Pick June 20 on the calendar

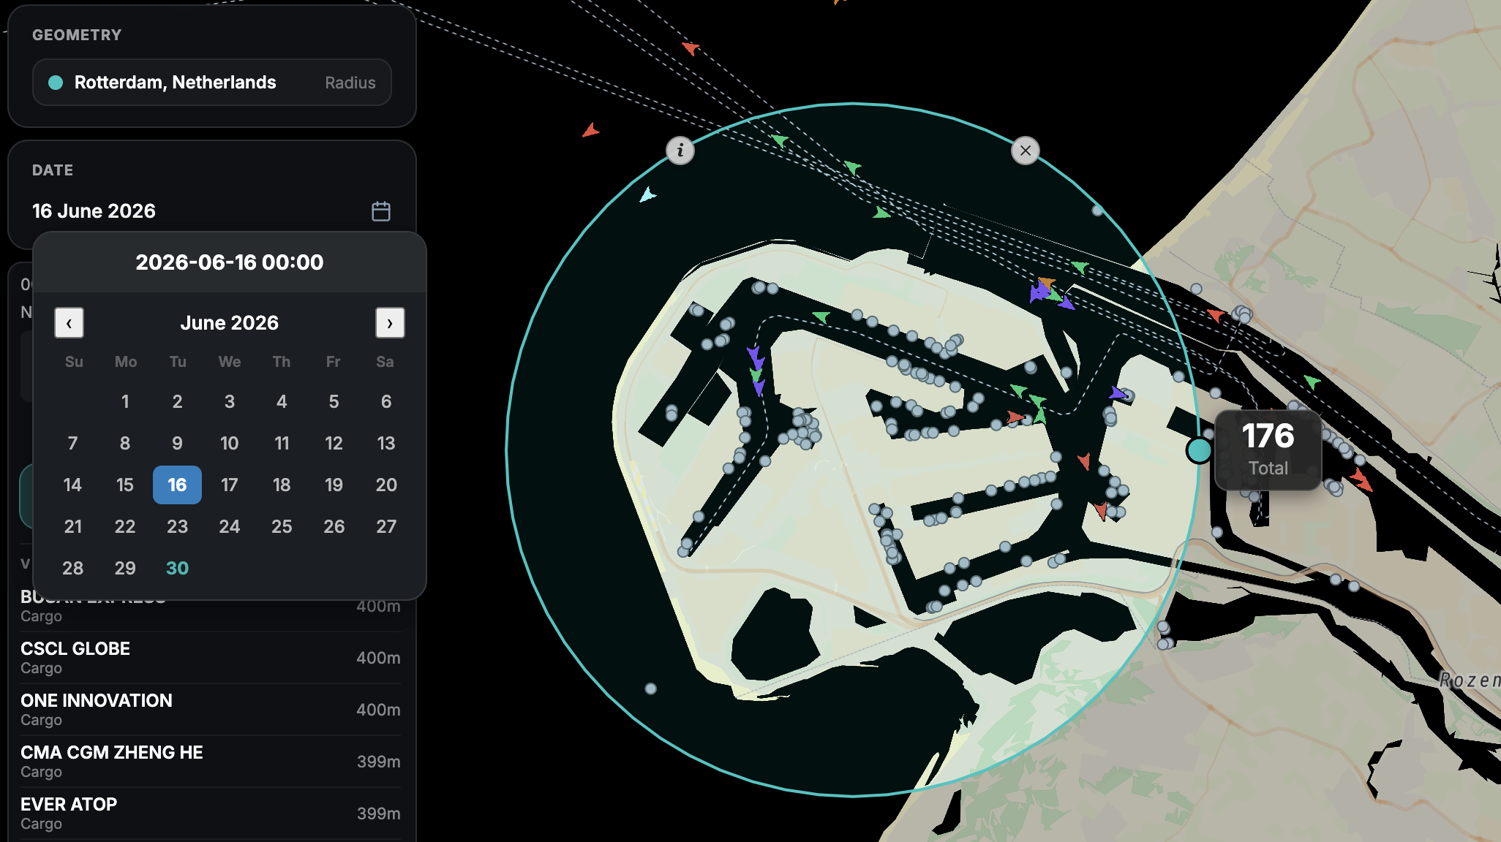(386, 485)
